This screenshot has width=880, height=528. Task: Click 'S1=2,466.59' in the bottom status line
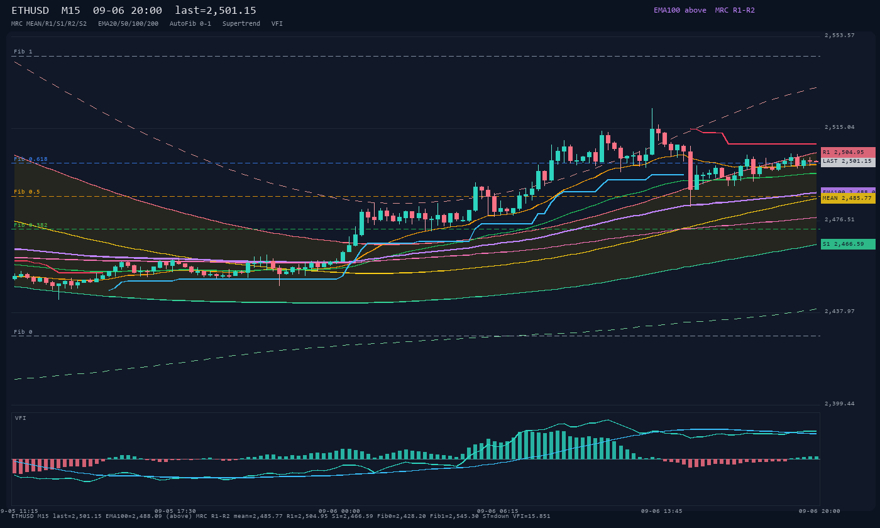pos(353,516)
